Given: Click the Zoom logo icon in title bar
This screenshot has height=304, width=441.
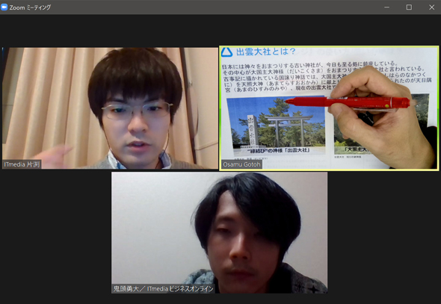Looking at the screenshot, I should [4, 7].
